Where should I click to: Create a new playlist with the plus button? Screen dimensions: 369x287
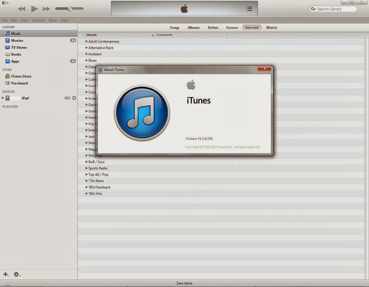(x=5, y=274)
